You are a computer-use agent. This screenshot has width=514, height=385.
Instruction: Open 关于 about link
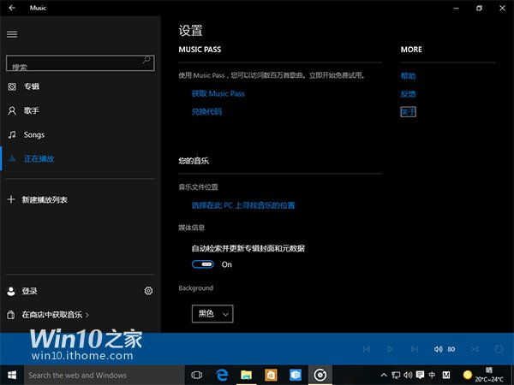pos(408,112)
